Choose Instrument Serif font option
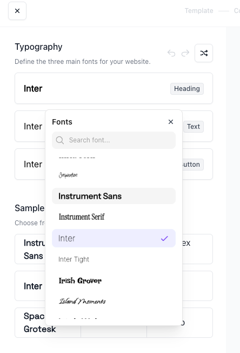The height and width of the screenshot is (353, 240). coord(114,217)
